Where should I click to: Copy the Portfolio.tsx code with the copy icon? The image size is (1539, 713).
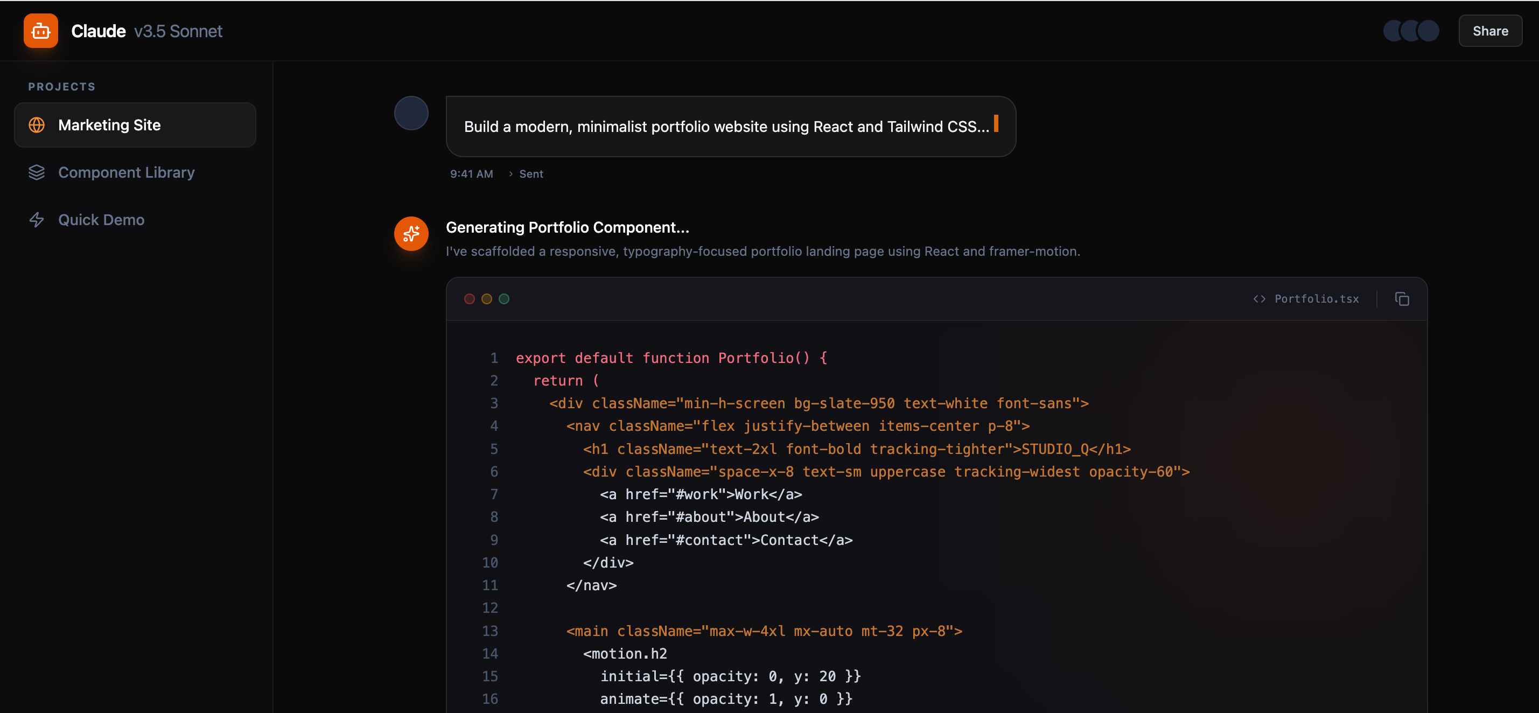(x=1402, y=299)
